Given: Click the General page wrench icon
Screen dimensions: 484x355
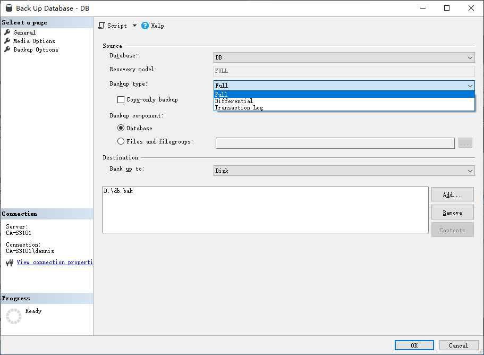Looking at the screenshot, I should pyautogui.click(x=7, y=32).
